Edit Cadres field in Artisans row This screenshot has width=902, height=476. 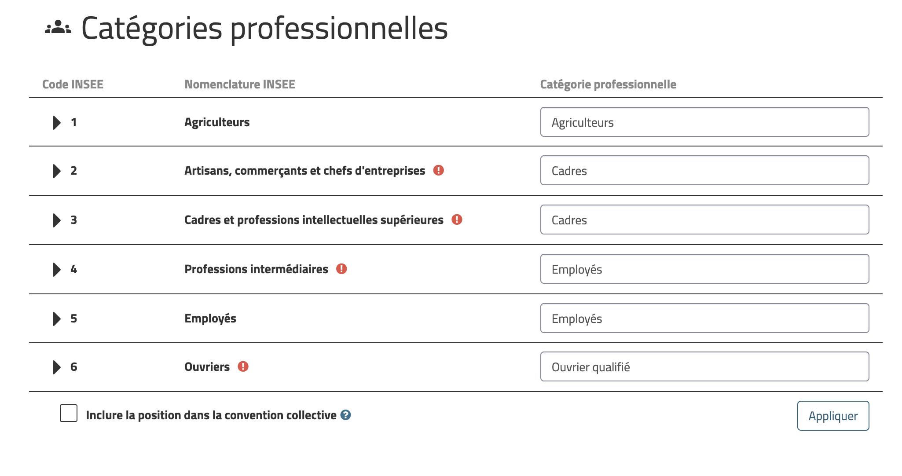704,170
